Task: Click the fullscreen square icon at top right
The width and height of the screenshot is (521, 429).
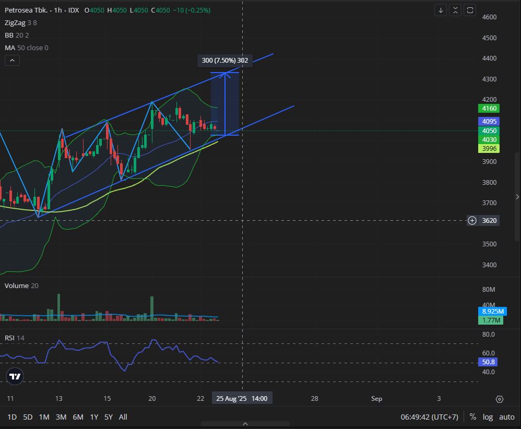Action: pyautogui.click(x=470, y=10)
